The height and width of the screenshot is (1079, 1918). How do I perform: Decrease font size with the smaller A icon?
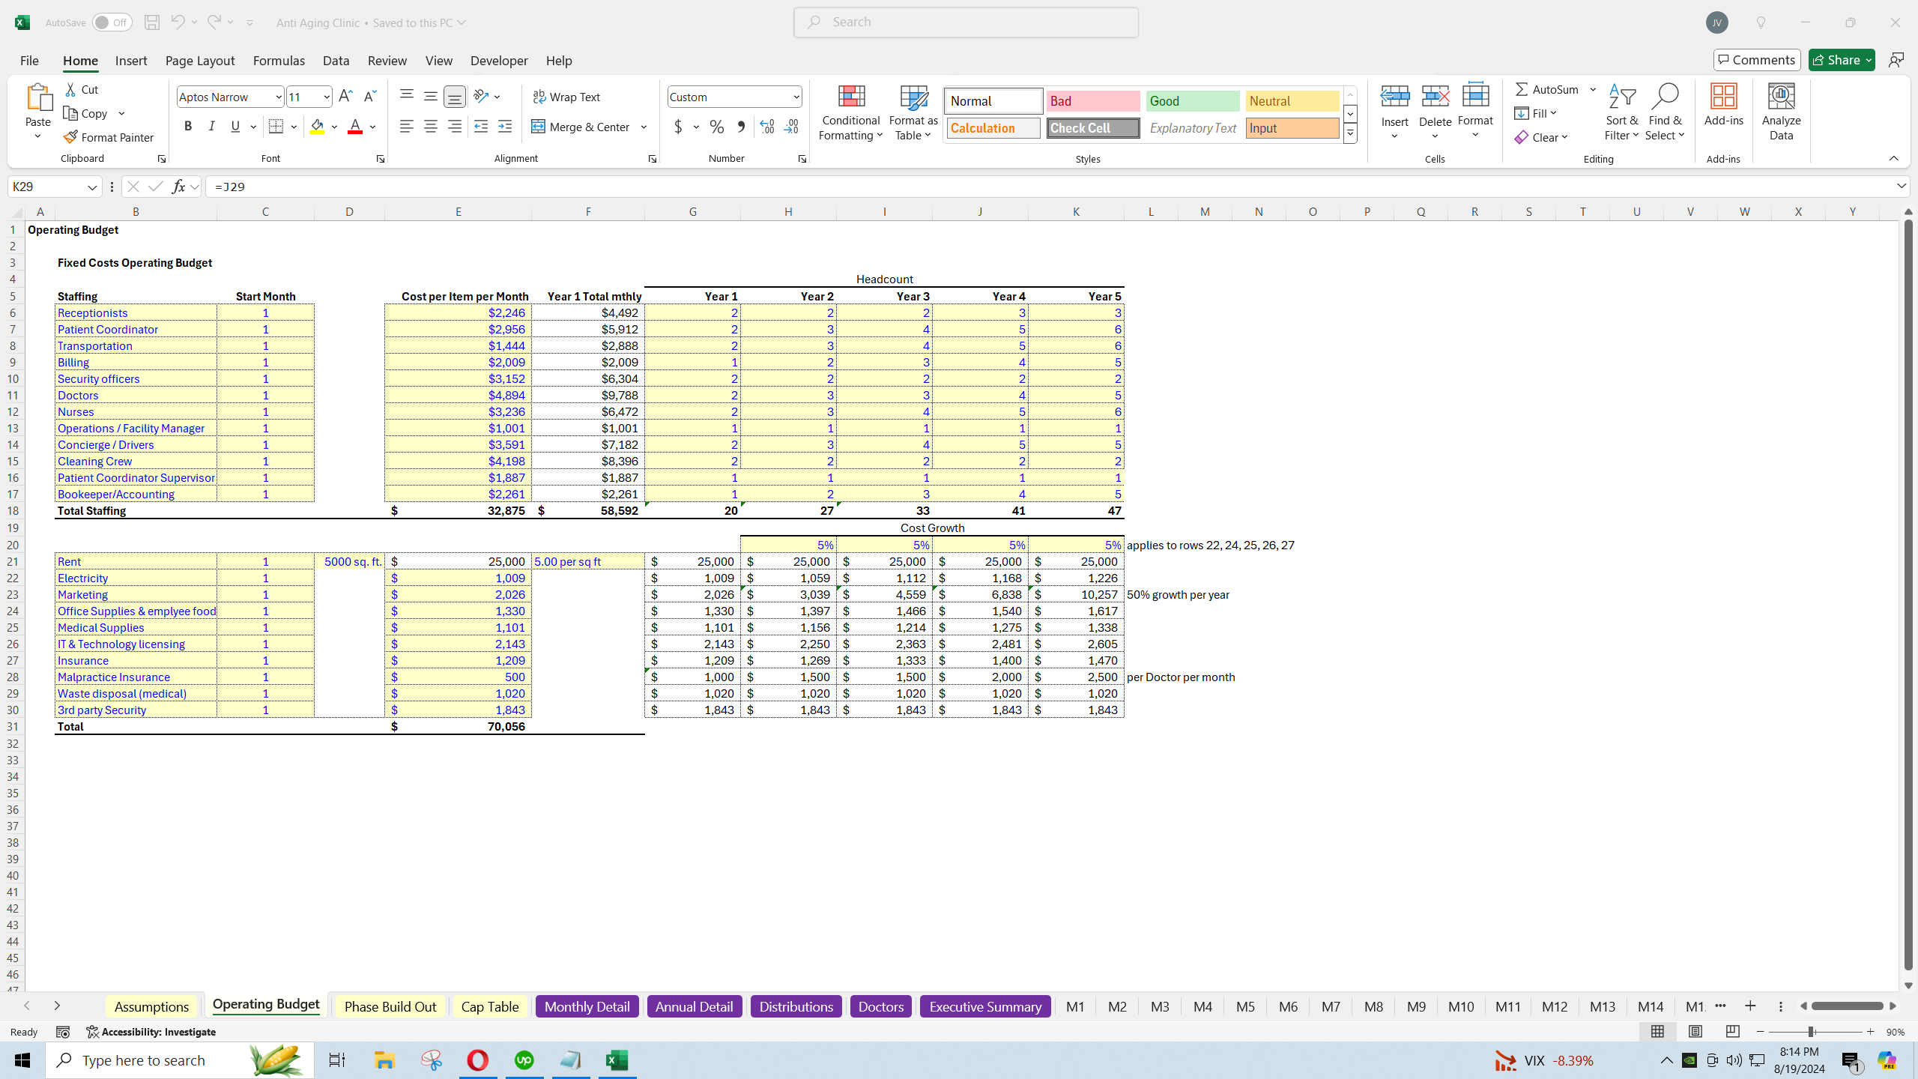pyautogui.click(x=369, y=96)
